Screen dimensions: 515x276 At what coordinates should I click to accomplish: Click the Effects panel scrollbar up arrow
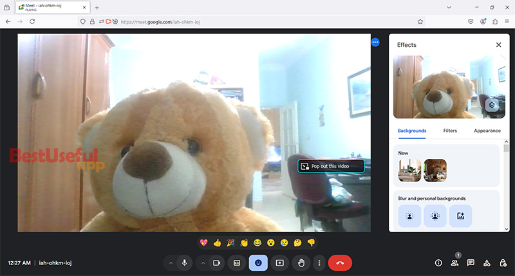(x=507, y=142)
